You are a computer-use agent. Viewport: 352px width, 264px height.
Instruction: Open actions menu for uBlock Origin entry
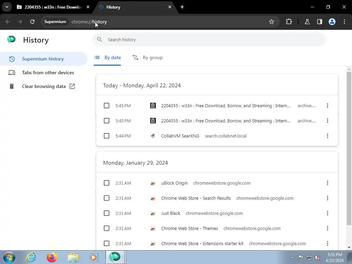[328, 183]
